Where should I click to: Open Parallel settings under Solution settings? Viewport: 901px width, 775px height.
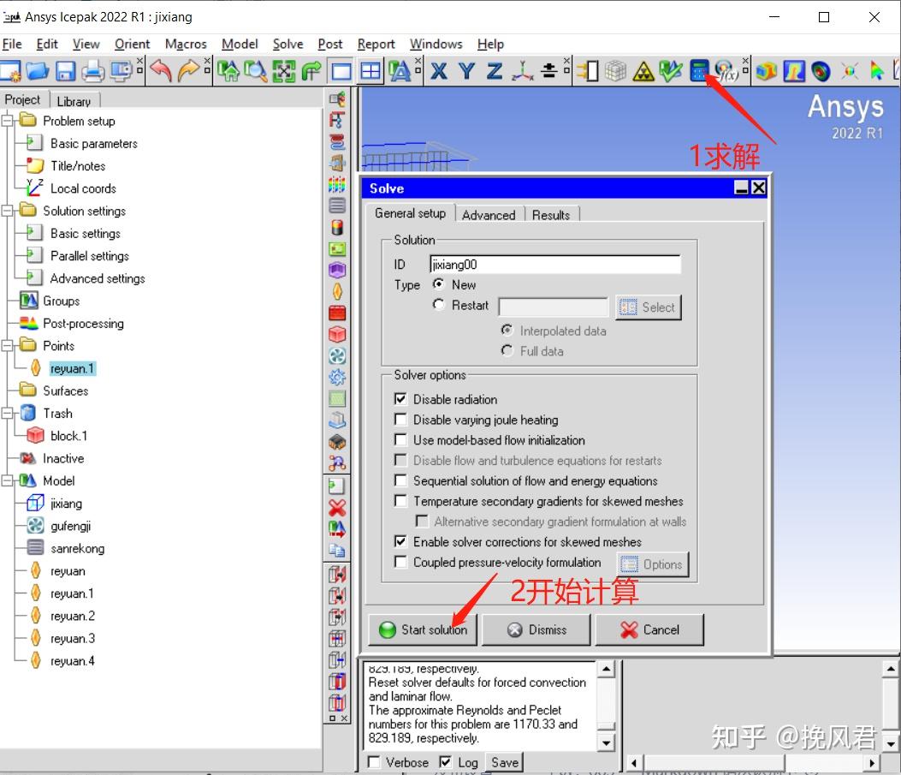[x=89, y=256]
